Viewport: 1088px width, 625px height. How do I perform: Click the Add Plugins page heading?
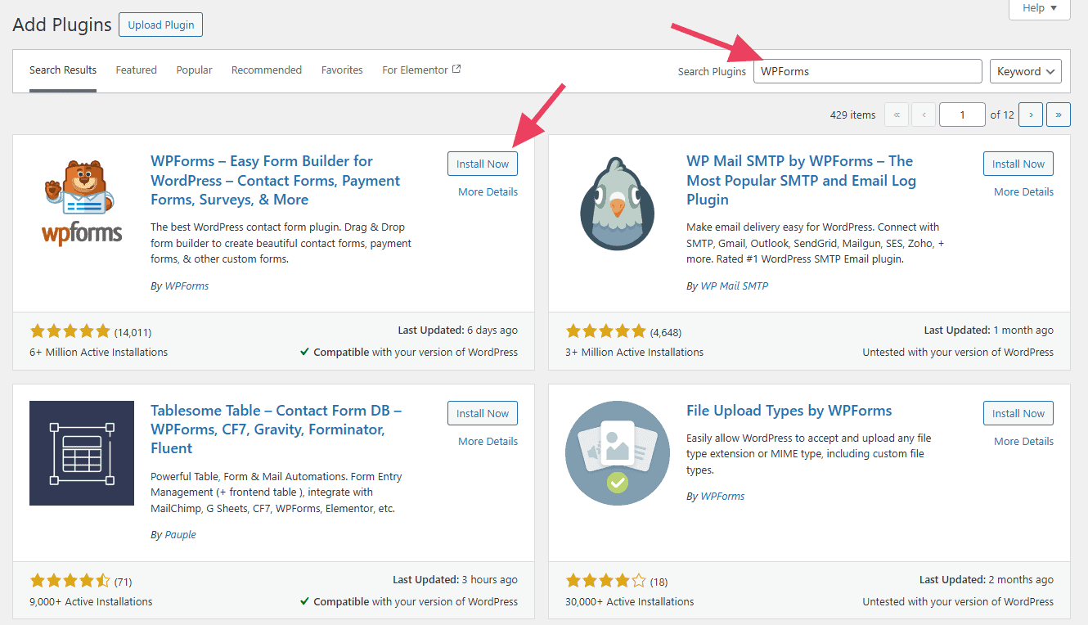[62, 25]
